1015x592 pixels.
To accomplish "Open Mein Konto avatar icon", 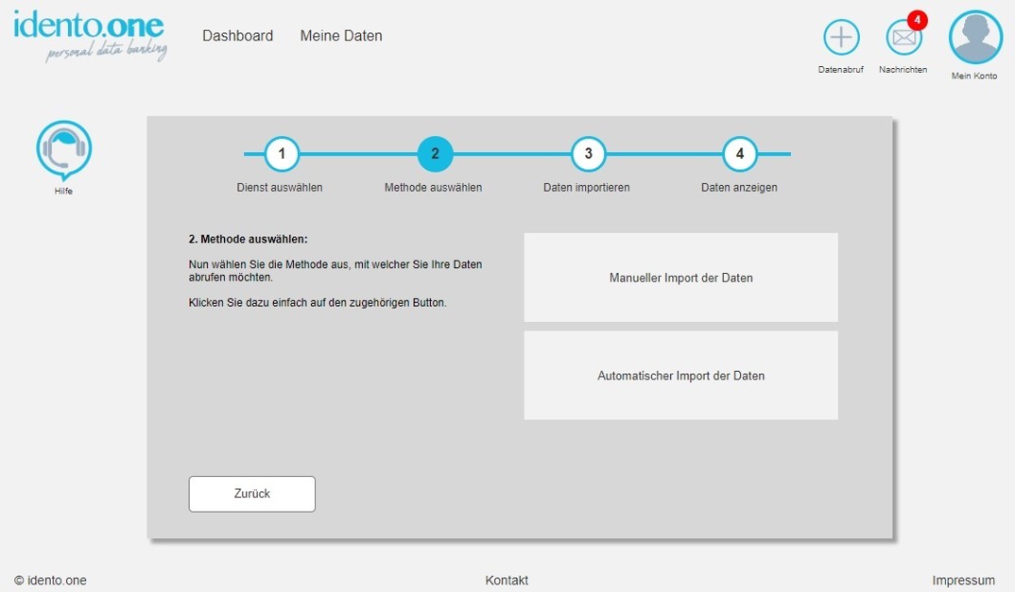I will click(975, 38).
